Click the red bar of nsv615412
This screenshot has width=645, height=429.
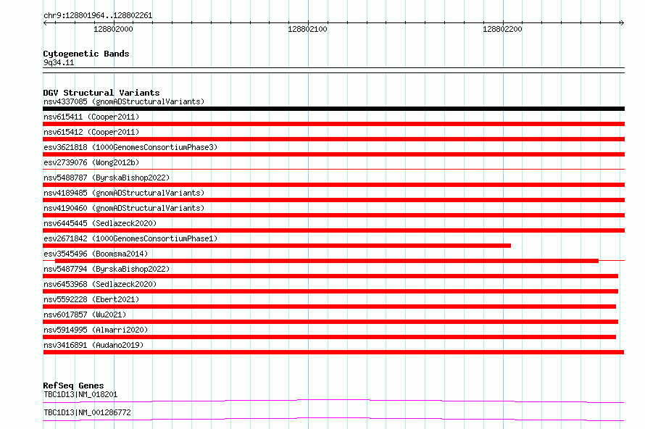[333, 139]
